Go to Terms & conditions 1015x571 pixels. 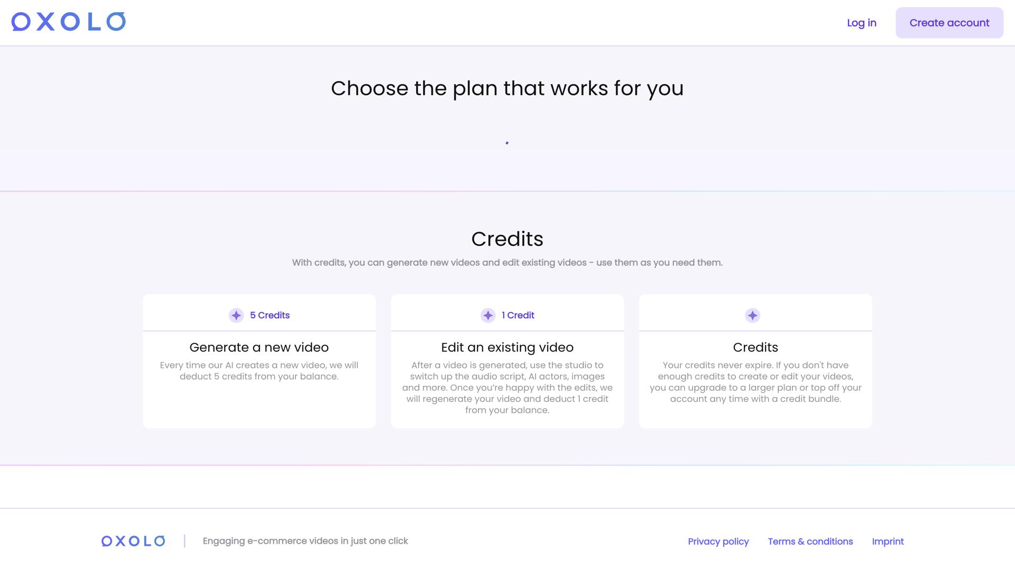click(x=810, y=541)
